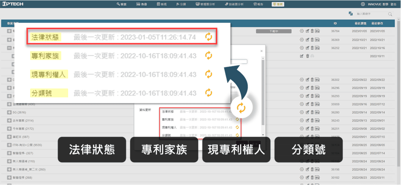Image resolution: width=401 pixels, height=185 pixels.
Task: Click the export icon for project 36296
Action: (x=317, y=88)
